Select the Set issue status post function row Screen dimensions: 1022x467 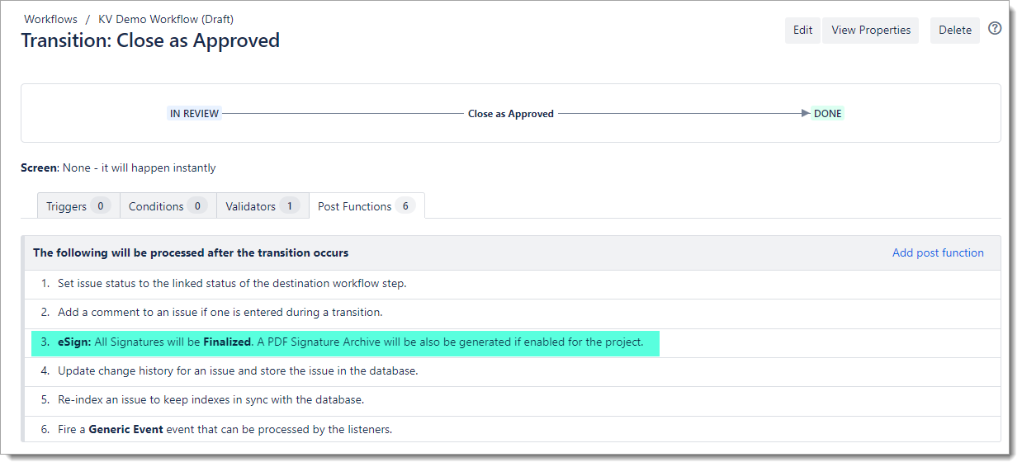point(232,284)
